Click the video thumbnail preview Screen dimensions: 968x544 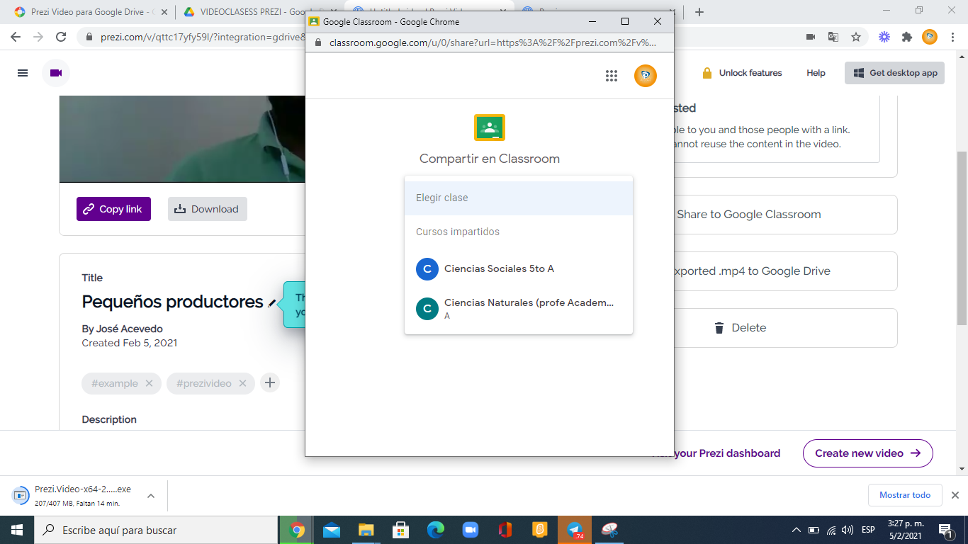(x=183, y=139)
